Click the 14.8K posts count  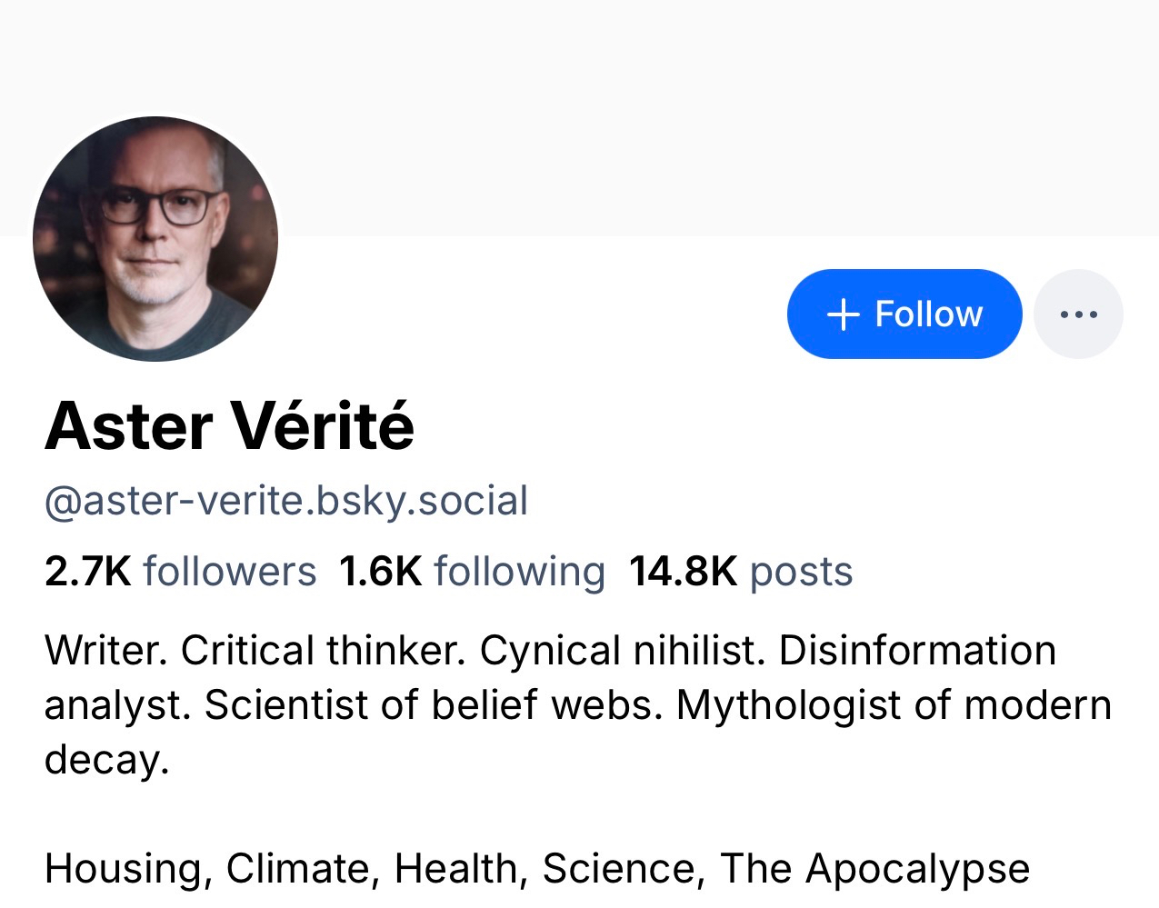pyautogui.click(x=740, y=572)
